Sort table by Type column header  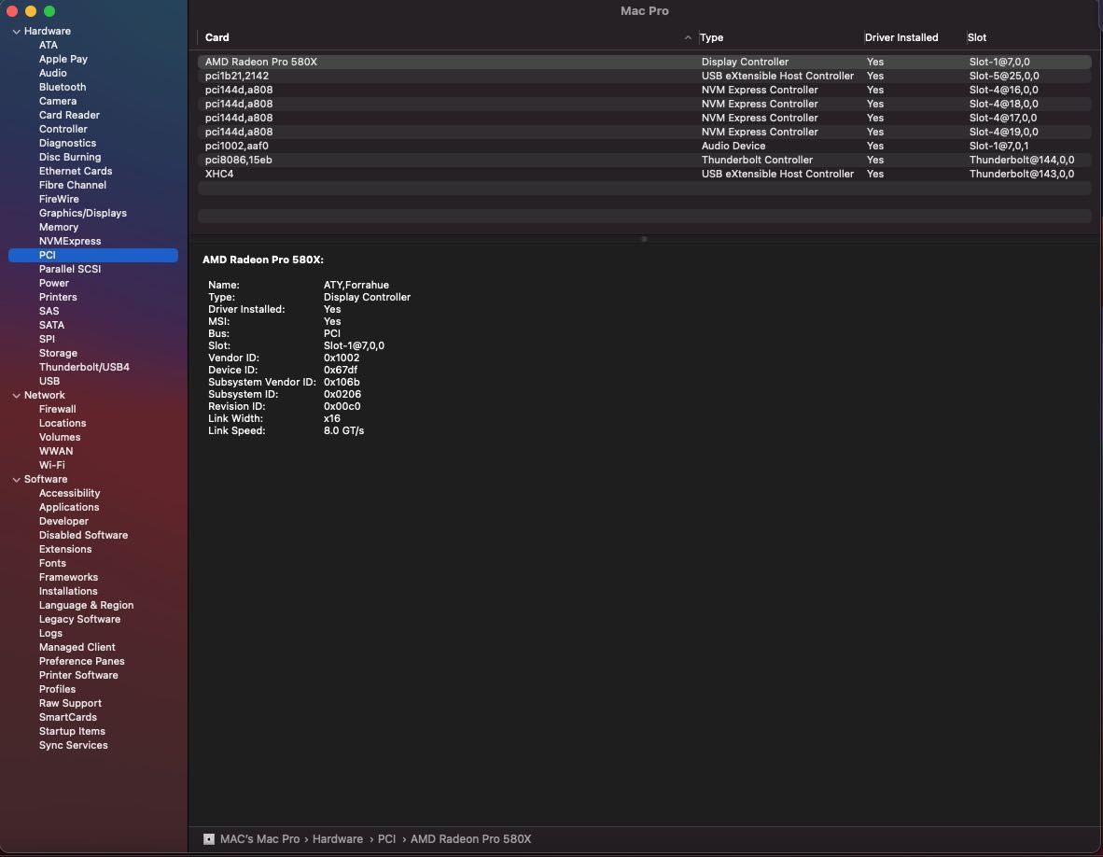711,38
